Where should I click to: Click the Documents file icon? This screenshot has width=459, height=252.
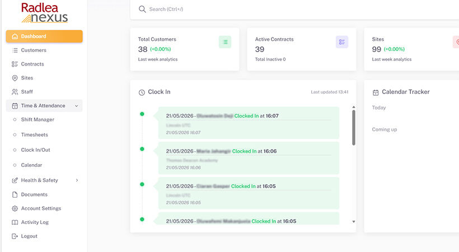[x=15, y=194]
